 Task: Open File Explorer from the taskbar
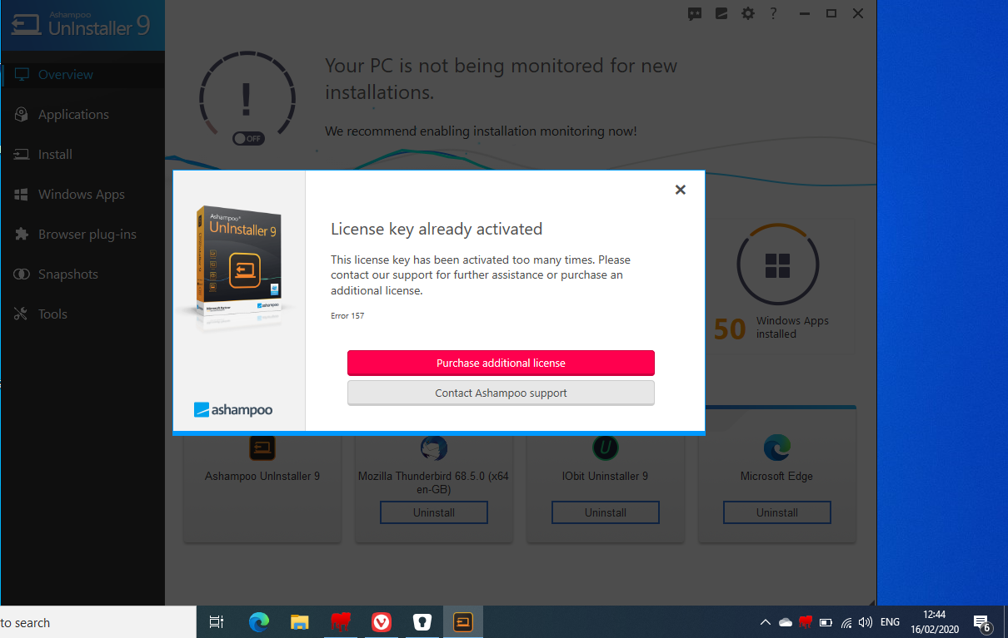[300, 621]
